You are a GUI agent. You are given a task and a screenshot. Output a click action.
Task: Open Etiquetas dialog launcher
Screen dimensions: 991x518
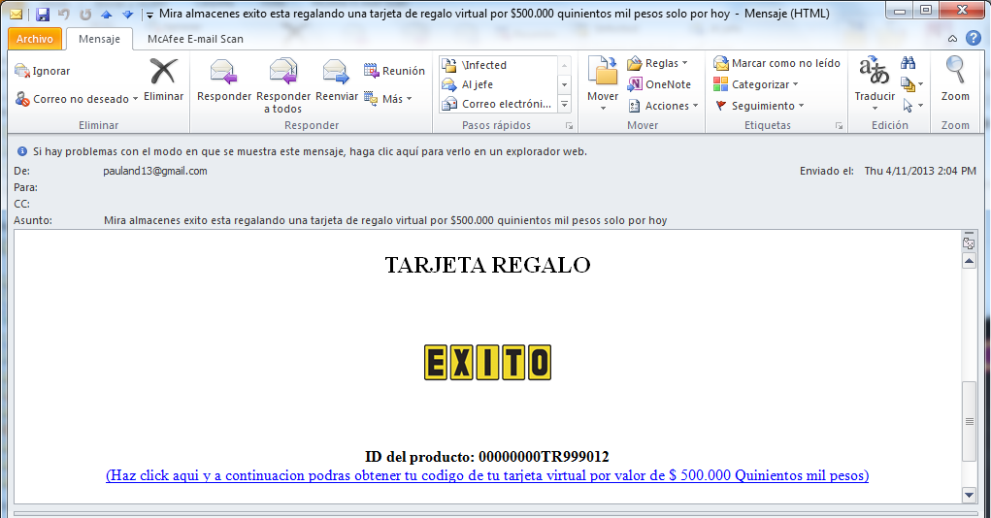pos(839,126)
